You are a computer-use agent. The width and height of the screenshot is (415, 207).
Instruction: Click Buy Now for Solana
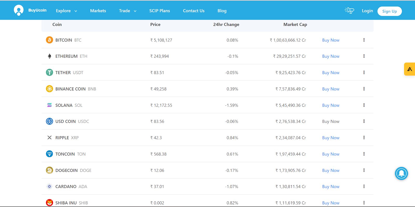[331, 105]
